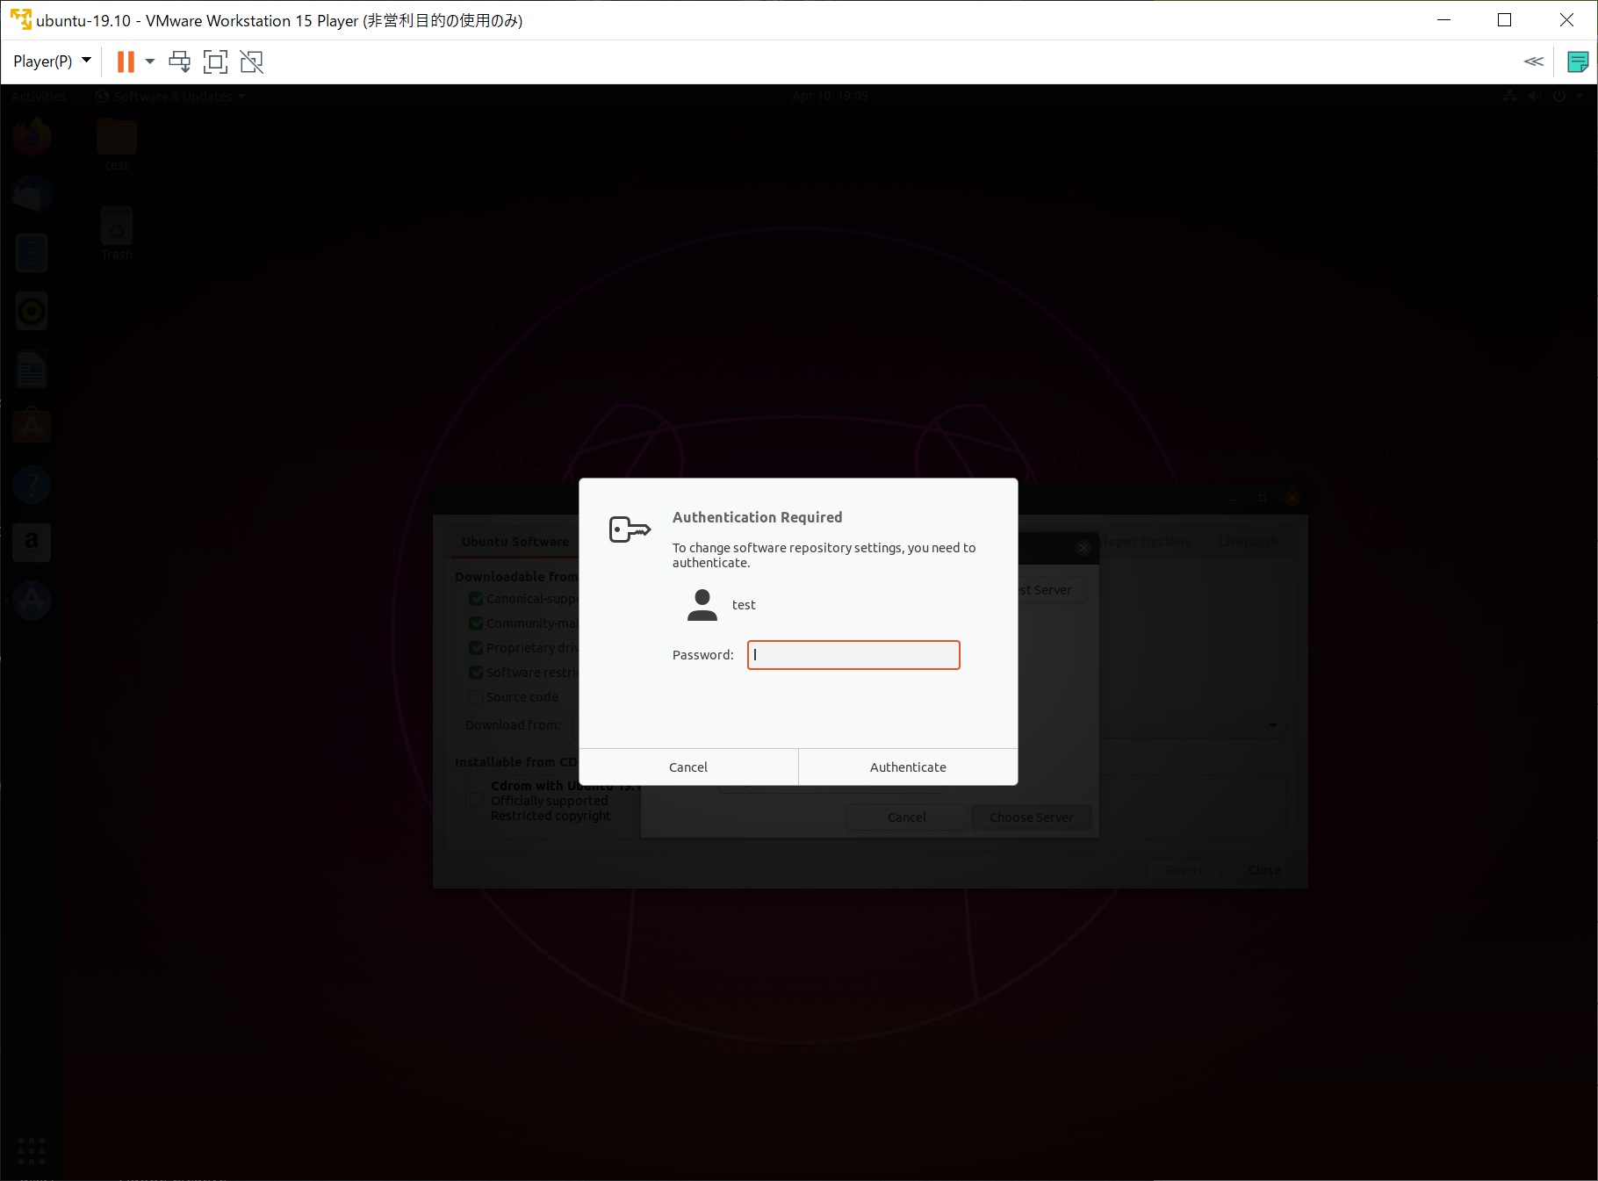Enable the Source code checkbox
This screenshot has height=1181, width=1598.
coord(476,697)
